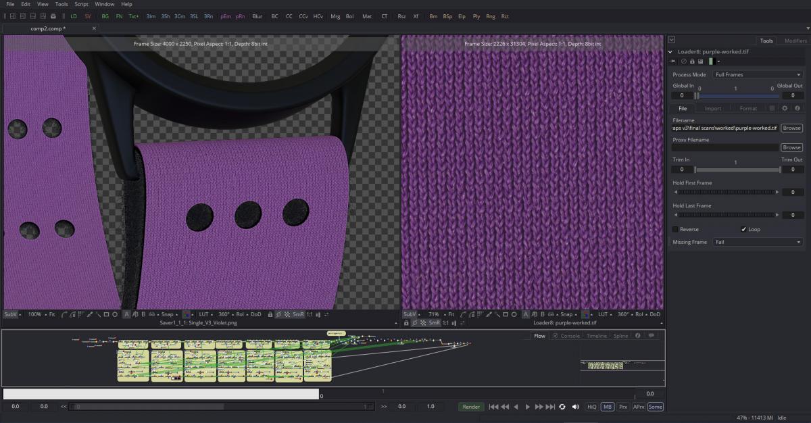The width and height of the screenshot is (811, 423).
Task: Click the Blur tool in toolbar
Action: pyautogui.click(x=257, y=16)
